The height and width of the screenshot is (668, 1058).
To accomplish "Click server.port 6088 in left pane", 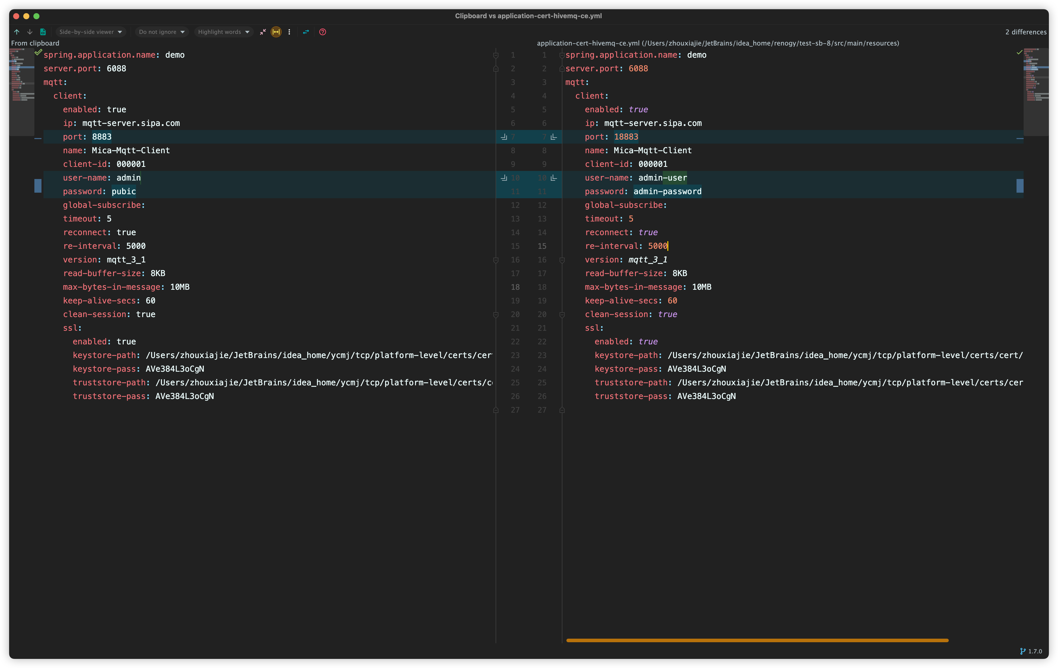I will 116,69.
